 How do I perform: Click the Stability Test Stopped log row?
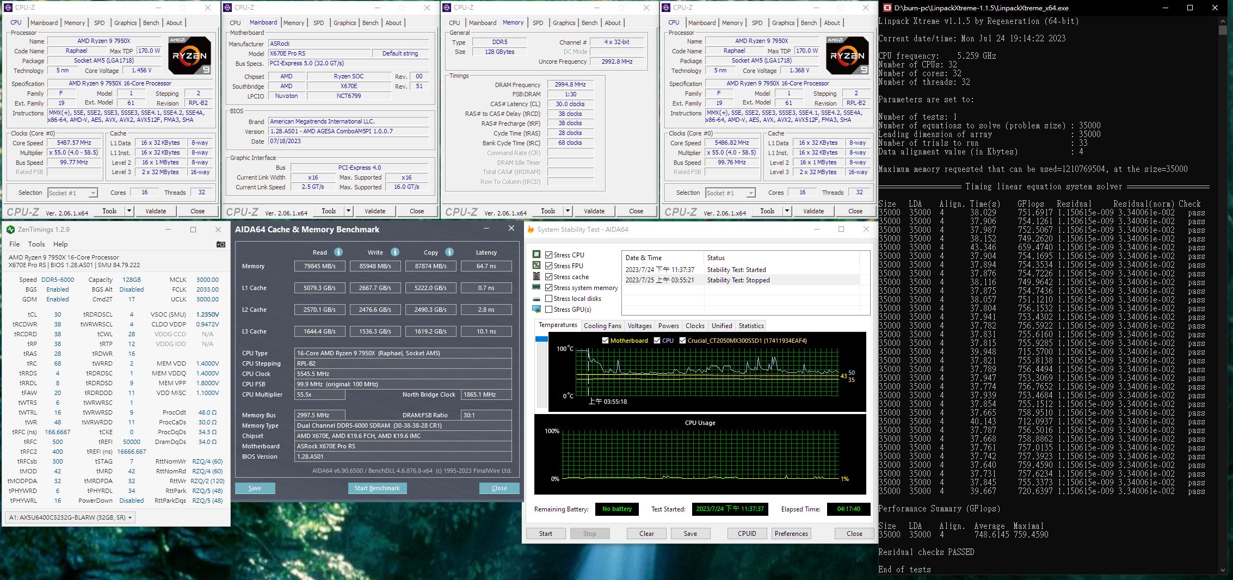pyautogui.click(x=741, y=280)
